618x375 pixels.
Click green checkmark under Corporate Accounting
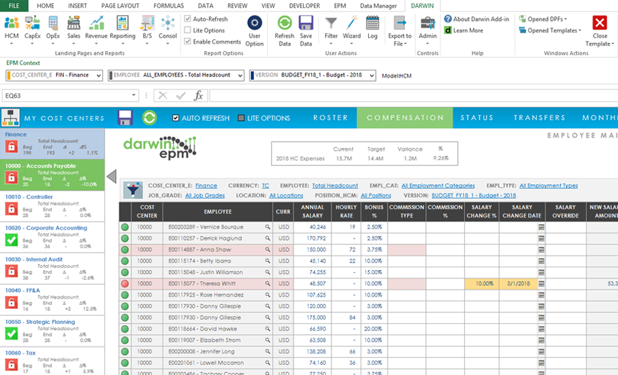coord(12,239)
